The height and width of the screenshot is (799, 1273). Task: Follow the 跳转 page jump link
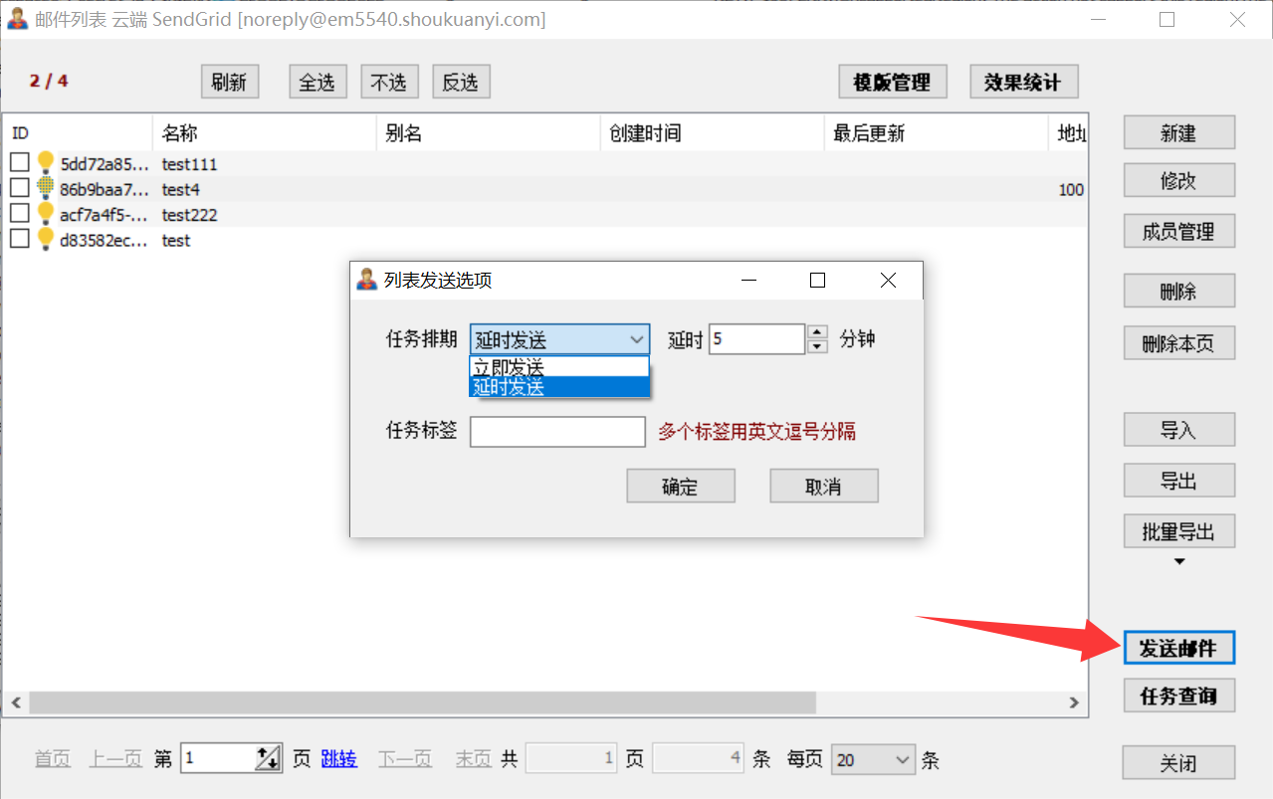(339, 759)
